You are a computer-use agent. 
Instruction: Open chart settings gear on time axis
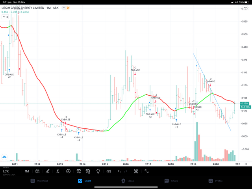pyautogui.click(x=246, y=164)
